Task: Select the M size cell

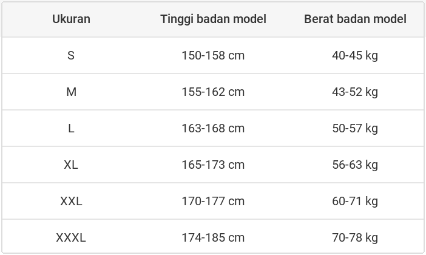Action: [71, 92]
